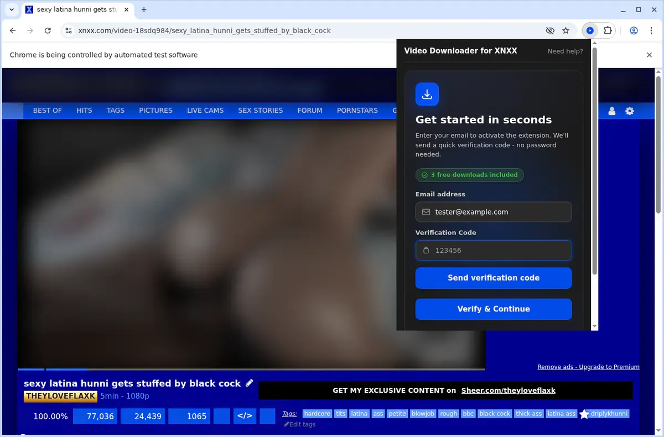Click the Need help? link
The width and height of the screenshot is (664, 437).
[x=565, y=51]
